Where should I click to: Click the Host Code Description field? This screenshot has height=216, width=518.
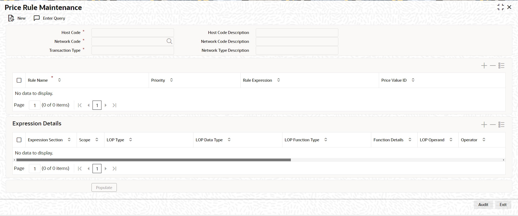(x=297, y=33)
